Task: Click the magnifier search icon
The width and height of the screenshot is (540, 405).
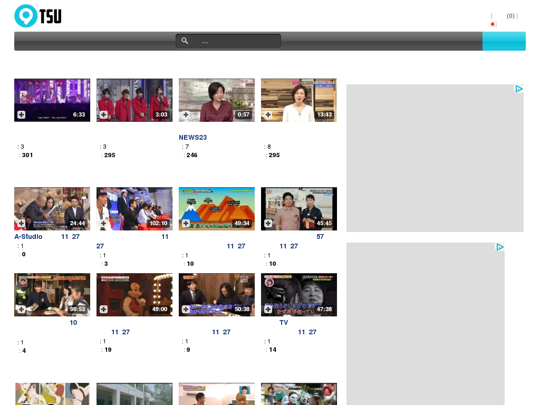Action: tap(185, 41)
